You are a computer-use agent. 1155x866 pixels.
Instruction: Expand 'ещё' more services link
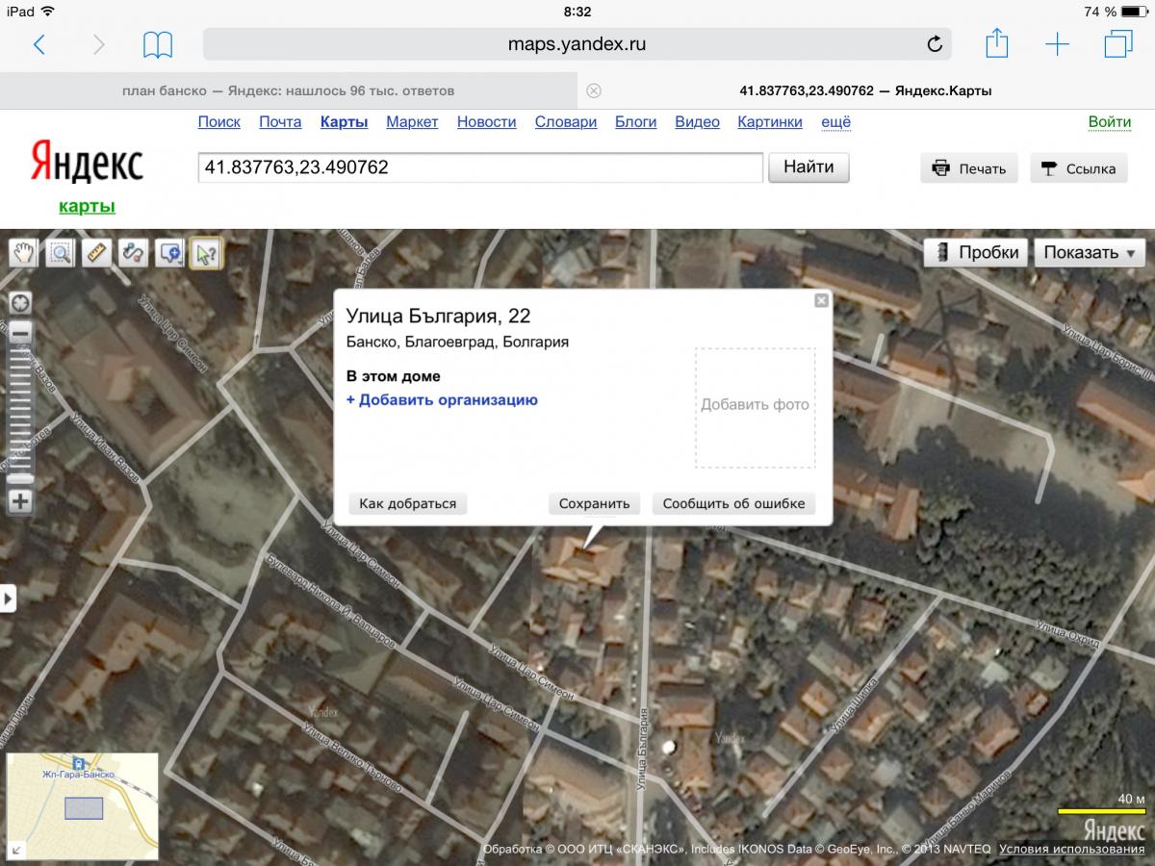tap(835, 122)
